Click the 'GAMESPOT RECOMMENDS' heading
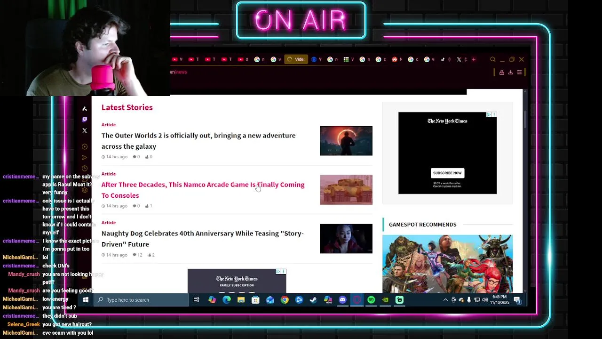The image size is (602, 339). click(x=422, y=225)
